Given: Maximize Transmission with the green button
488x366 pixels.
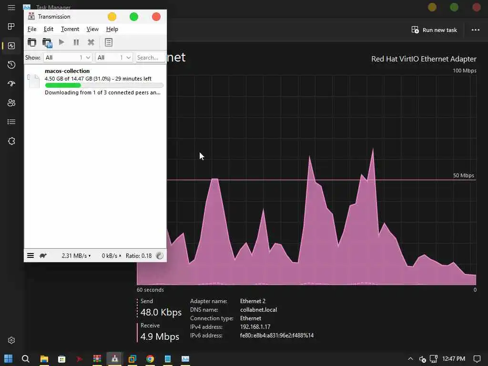Looking at the screenshot, I should (x=134, y=17).
